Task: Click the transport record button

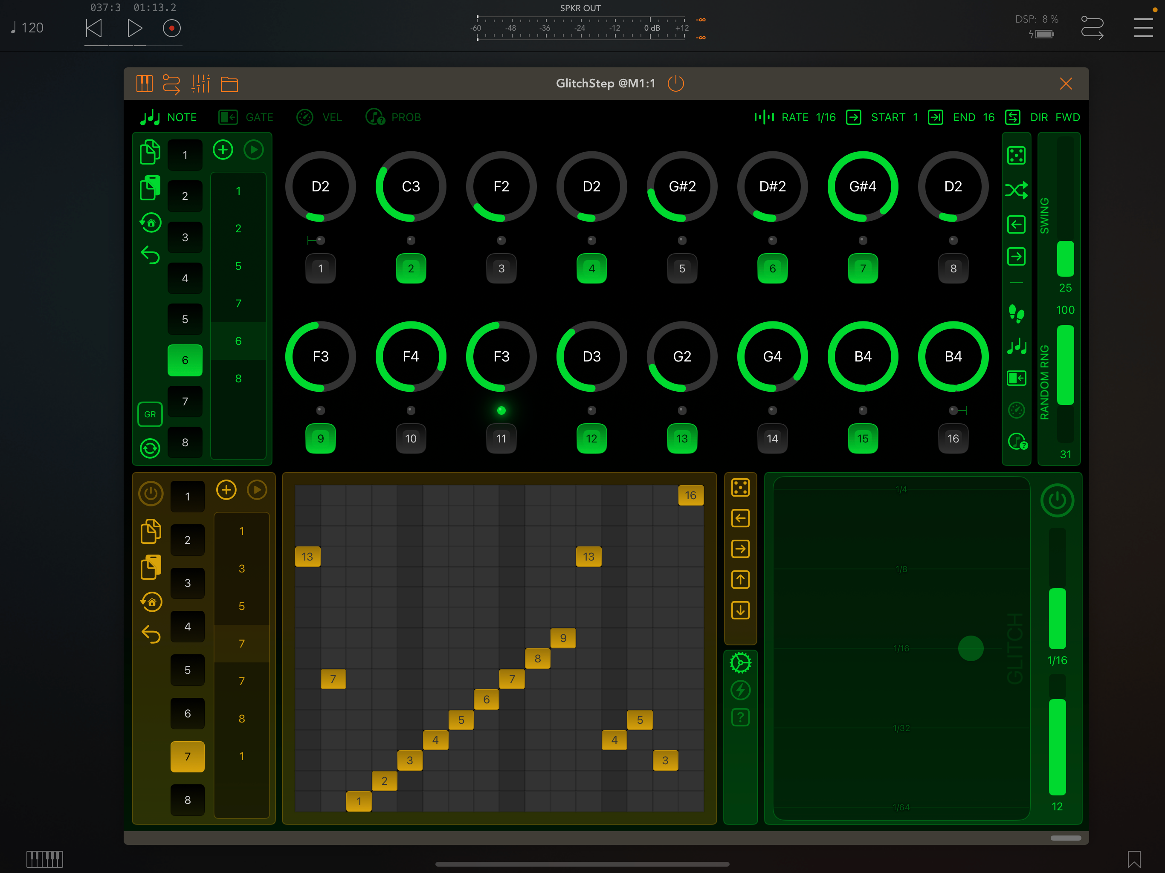Action: 172,29
